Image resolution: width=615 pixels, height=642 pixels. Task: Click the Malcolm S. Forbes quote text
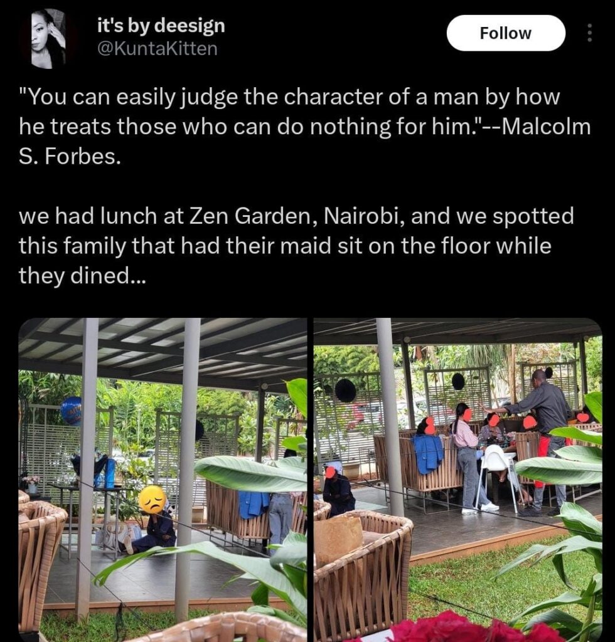click(305, 127)
